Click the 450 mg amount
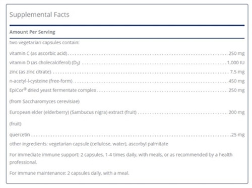The width and height of the screenshot is (252, 188). coord(236,81)
